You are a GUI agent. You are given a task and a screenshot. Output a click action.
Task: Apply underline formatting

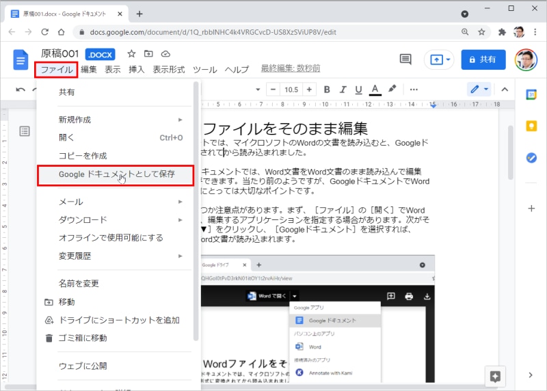tap(358, 90)
